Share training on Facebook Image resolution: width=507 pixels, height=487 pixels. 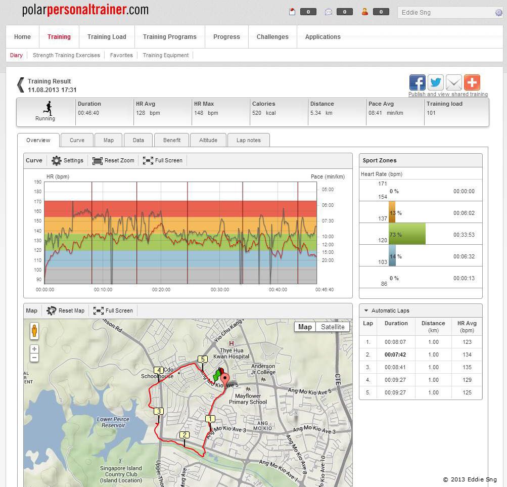pos(417,82)
